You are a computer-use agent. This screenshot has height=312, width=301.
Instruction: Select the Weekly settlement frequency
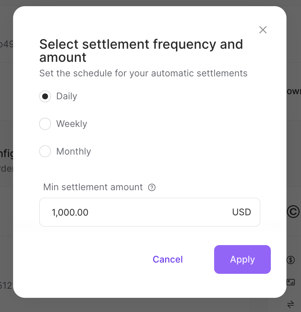45,124
